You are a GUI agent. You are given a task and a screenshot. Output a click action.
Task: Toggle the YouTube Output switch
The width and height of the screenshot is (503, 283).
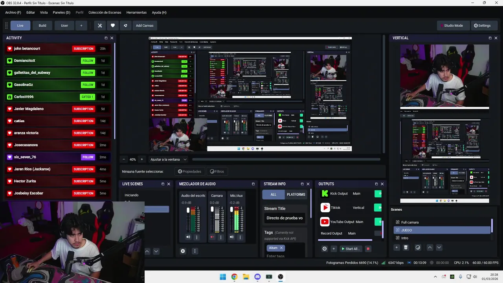378,222
